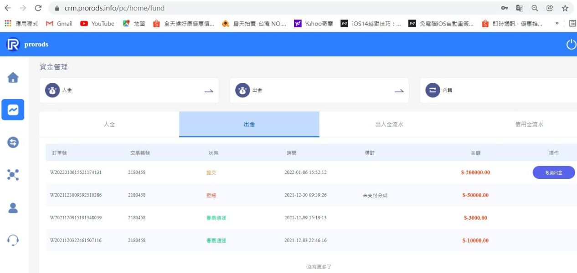The height and width of the screenshot is (273, 577).
Task: Click the prorods logo icon
Action: (13, 44)
